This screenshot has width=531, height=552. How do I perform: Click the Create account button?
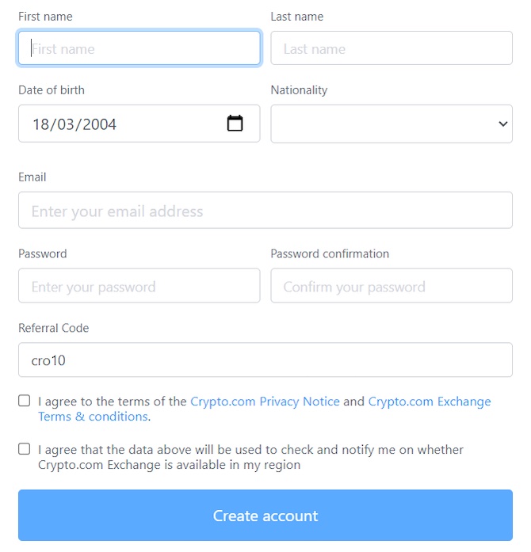(265, 515)
